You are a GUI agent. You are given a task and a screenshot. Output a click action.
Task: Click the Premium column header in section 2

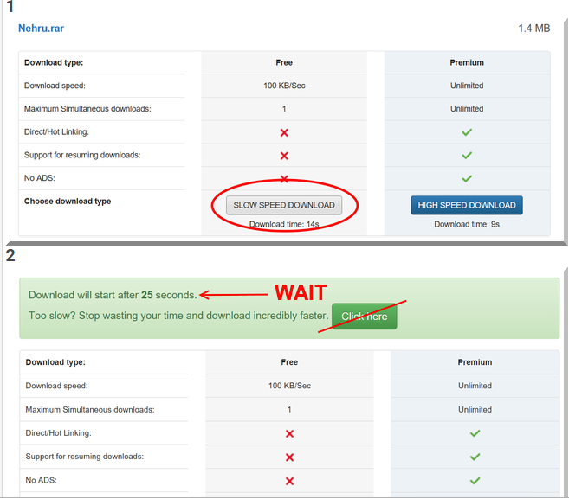(x=475, y=362)
